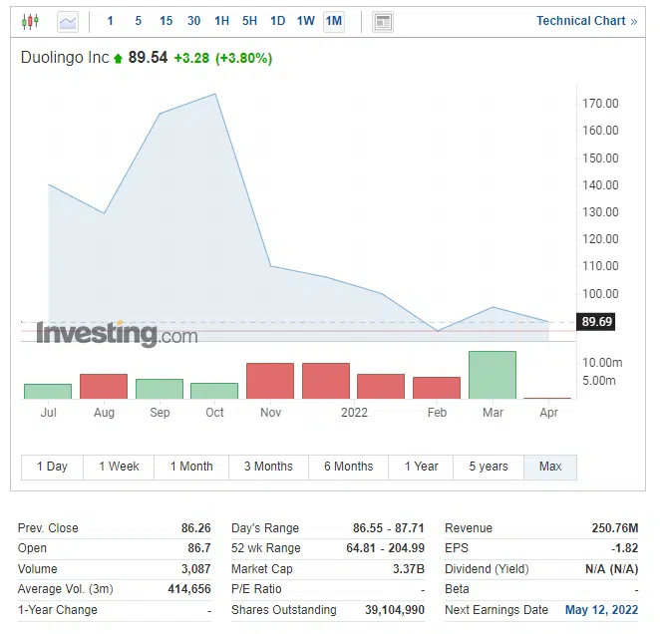Image resolution: width=660 pixels, height=634 pixels.
Task: Click the (+3.80%) percent change
Action: click(x=243, y=58)
